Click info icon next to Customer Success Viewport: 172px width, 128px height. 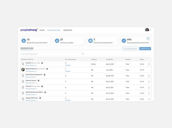[x=38, y=81]
